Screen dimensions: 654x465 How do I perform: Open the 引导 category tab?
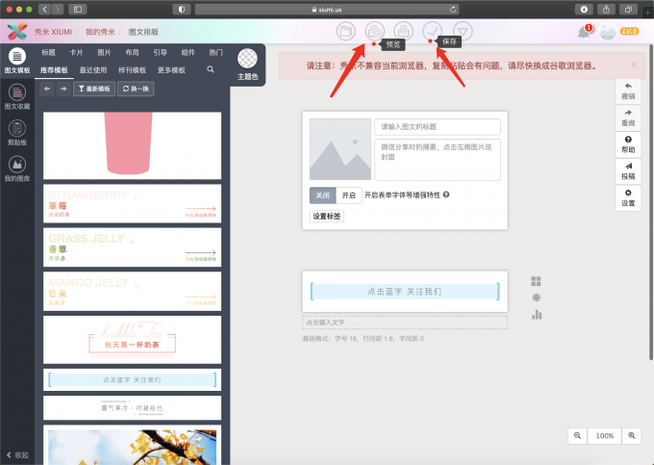(x=160, y=52)
